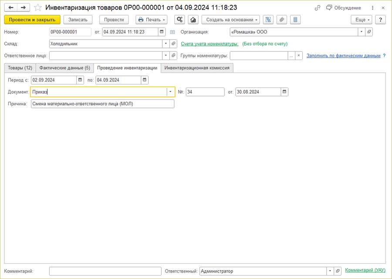Open Создать на основании dropdown
The image size is (392, 279).
pyautogui.click(x=231, y=20)
